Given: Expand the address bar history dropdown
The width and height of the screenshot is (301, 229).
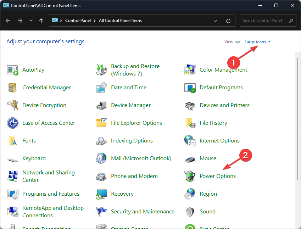Looking at the screenshot, I should (216, 21).
